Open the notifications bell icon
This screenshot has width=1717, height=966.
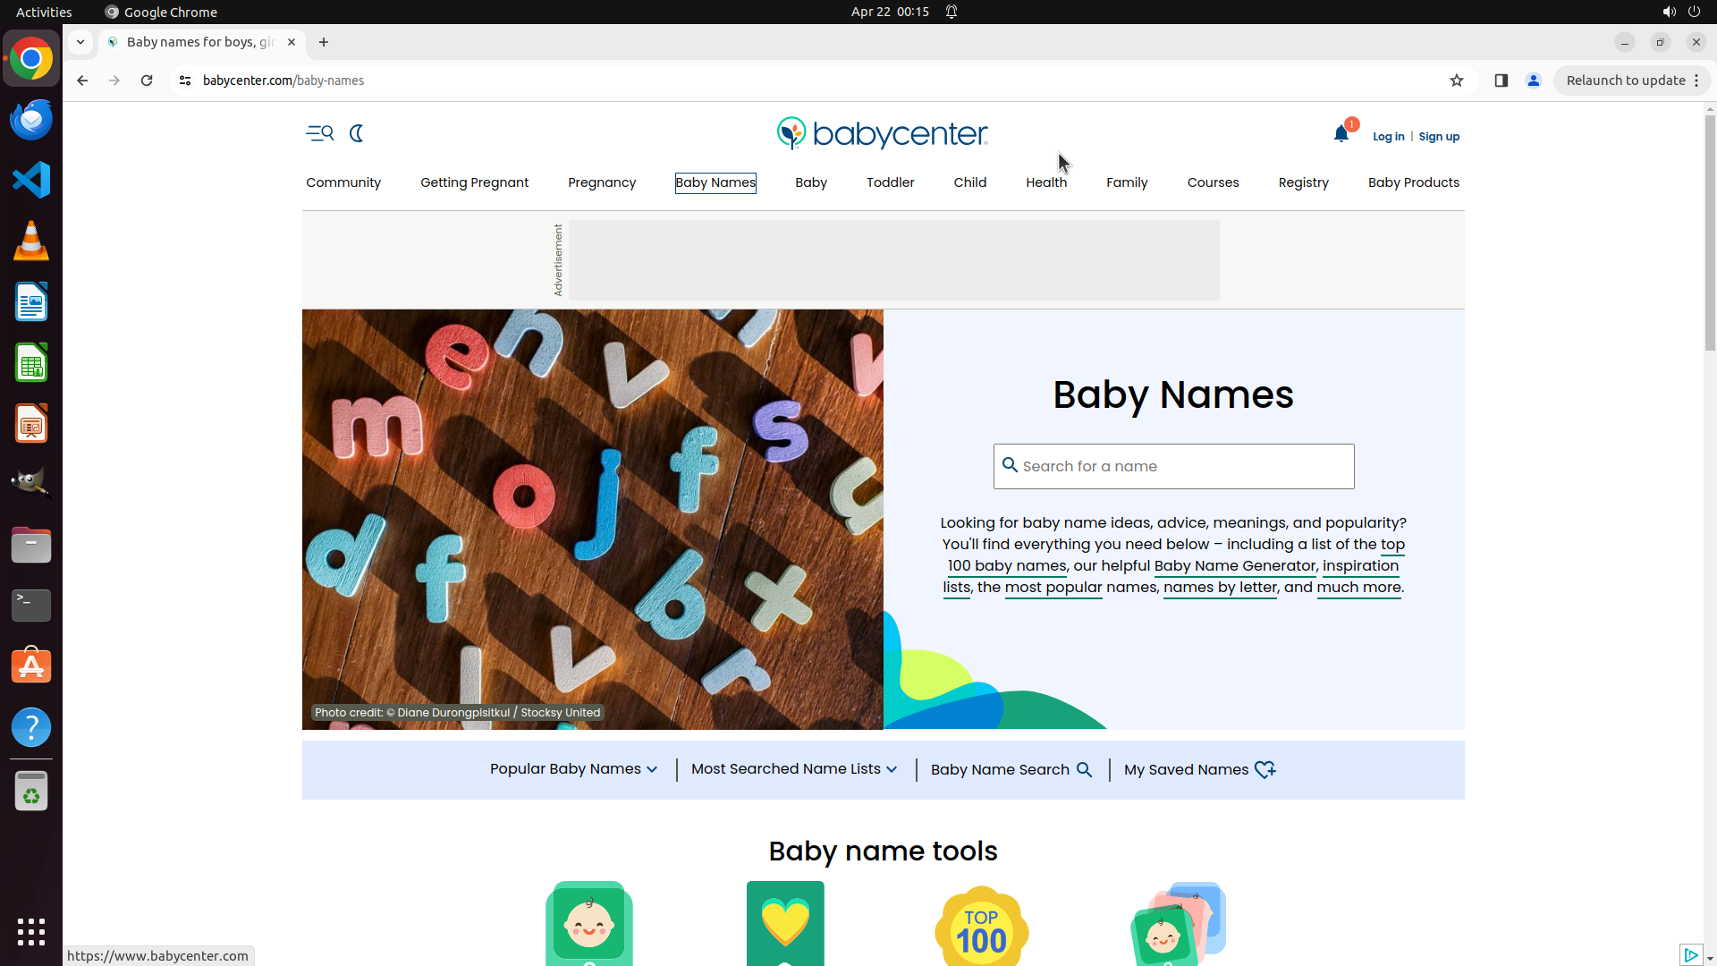click(x=1341, y=134)
